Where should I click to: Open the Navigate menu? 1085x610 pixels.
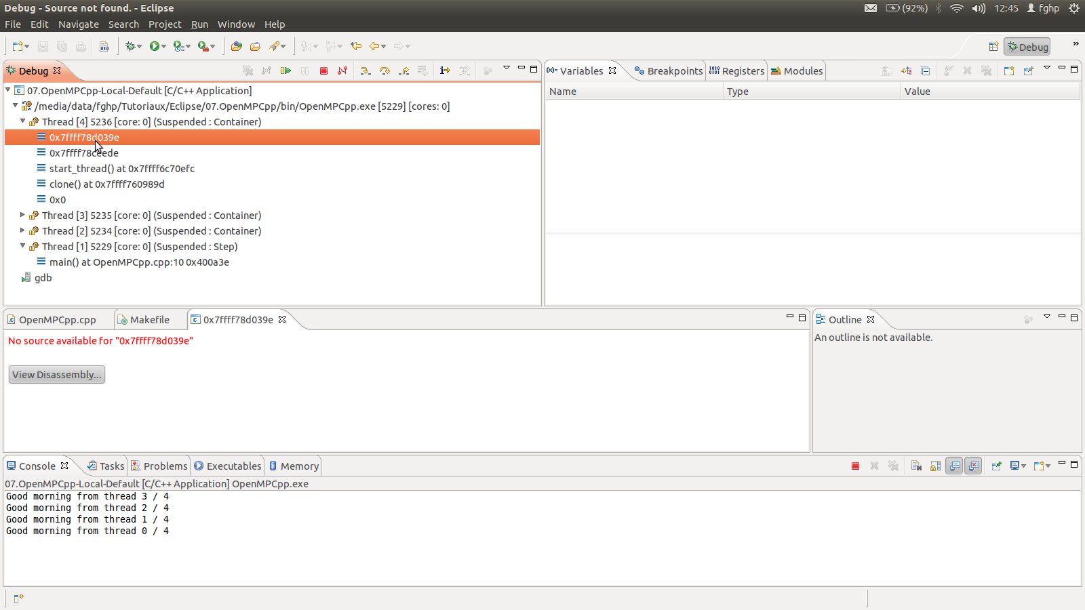tap(79, 24)
